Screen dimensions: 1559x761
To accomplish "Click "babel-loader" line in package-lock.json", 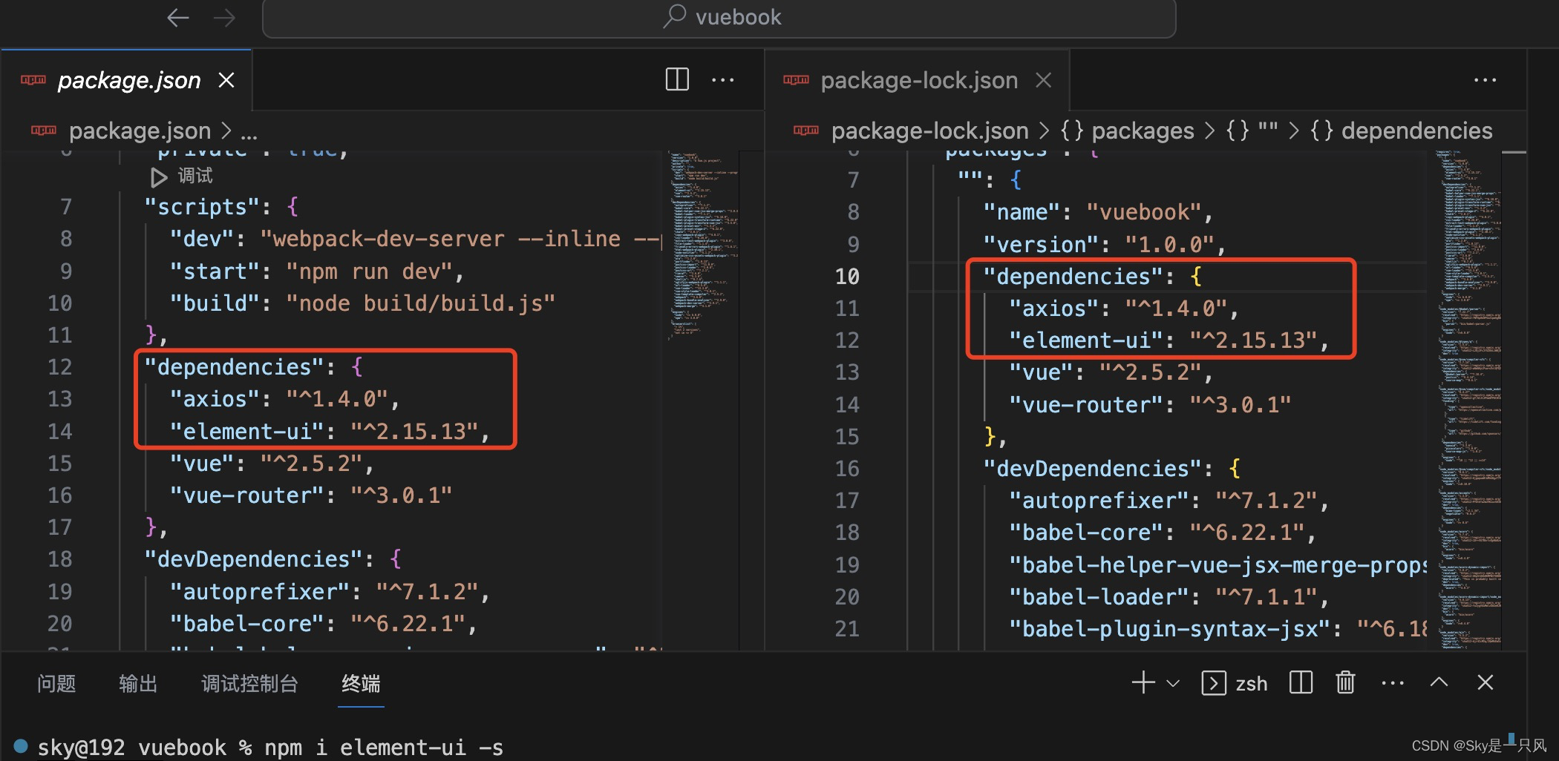I will pos(1169,597).
